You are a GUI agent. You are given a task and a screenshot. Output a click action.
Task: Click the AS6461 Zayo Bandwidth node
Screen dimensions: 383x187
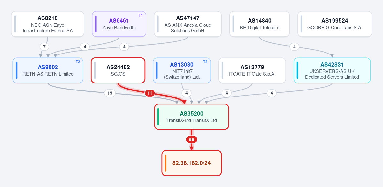(x=119, y=24)
